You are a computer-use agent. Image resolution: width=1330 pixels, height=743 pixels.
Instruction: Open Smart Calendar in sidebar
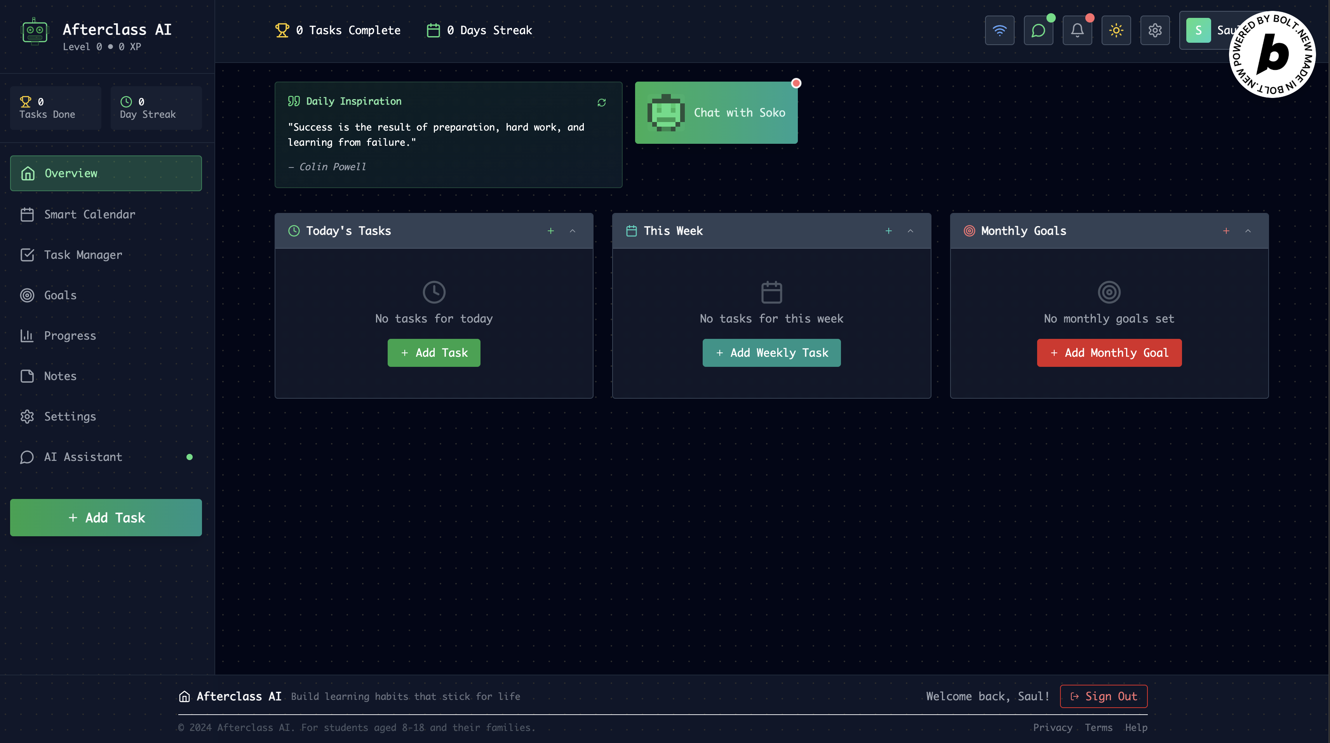(x=89, y=215)
